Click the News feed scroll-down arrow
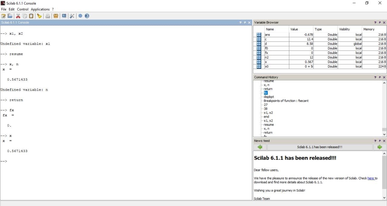The height and width of the screenshot is (206, 387). [384, 198]
